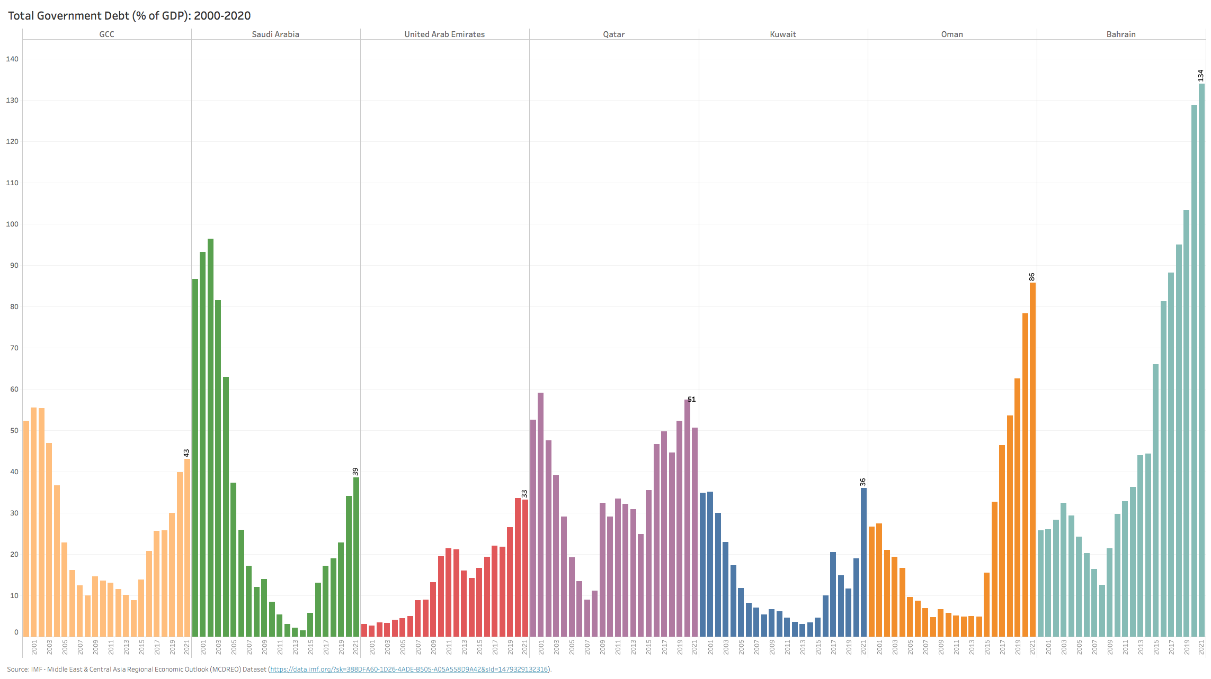
Task: Select the Kuwait panel header
Action: 782,34
